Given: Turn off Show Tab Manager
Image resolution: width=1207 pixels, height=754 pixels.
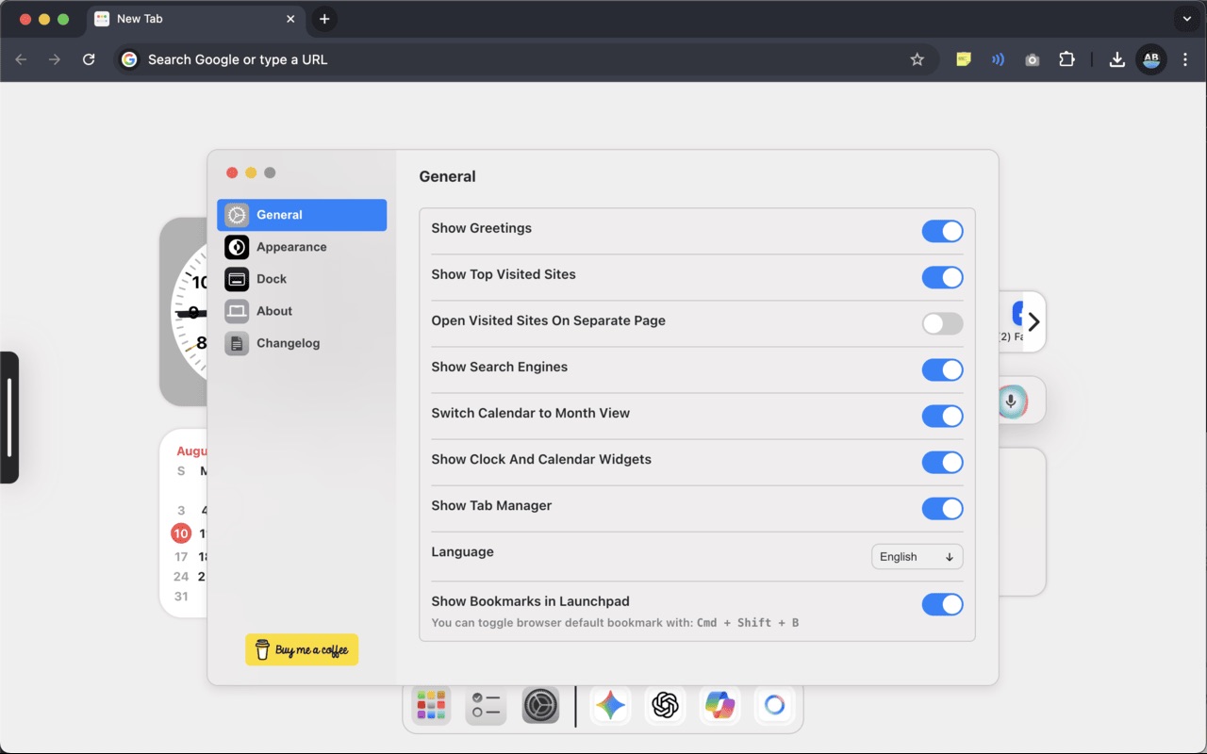Looking at the screenshot, I should (942, 509).
